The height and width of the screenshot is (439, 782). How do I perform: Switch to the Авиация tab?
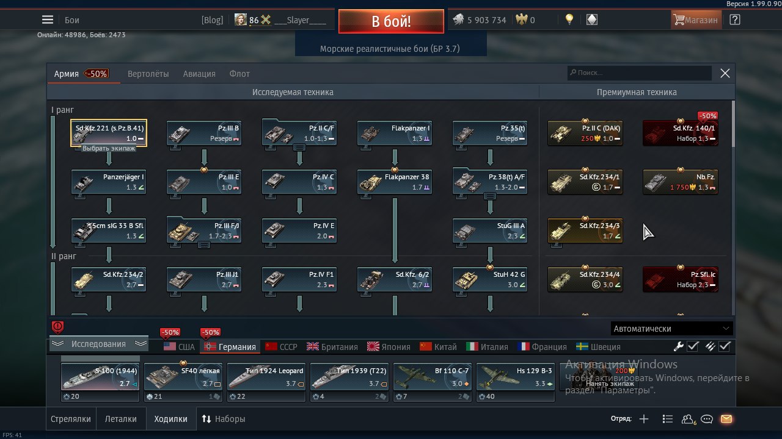(199, 74)
